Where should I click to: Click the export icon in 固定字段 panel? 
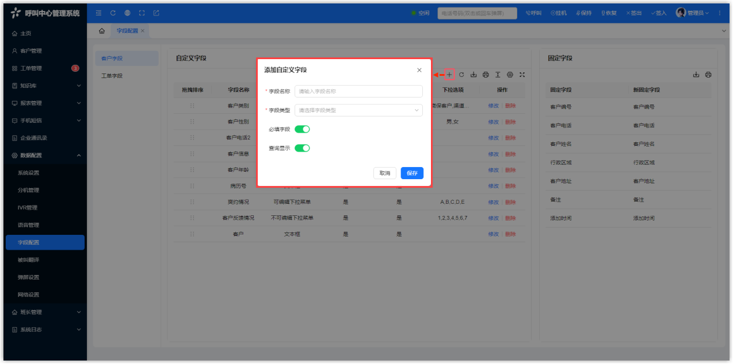(x=696, y=75)
